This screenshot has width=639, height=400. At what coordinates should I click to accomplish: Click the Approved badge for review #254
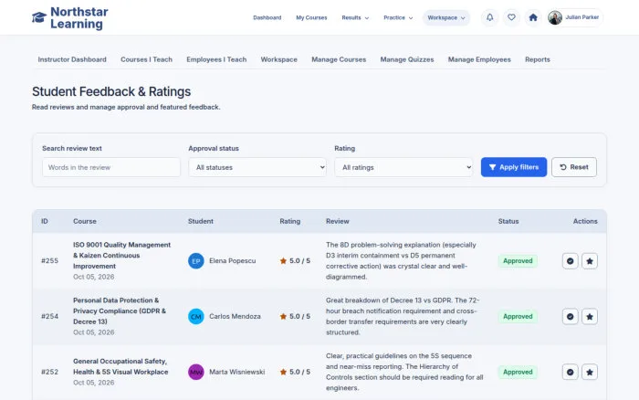(x=518, y=316)
